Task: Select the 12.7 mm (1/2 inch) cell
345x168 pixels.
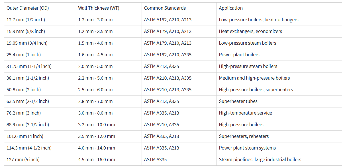Action: [26, 20]
